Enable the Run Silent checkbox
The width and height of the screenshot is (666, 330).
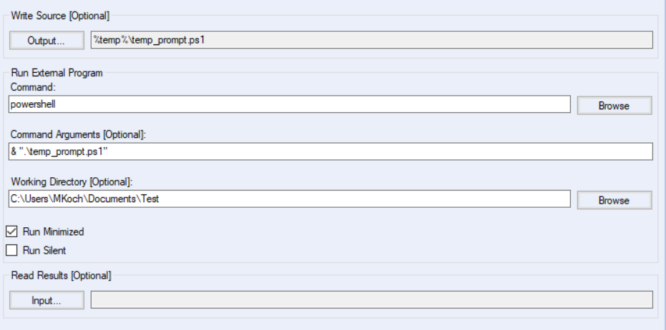tap(11, 250)
